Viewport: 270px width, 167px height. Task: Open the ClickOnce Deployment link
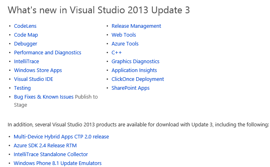[138, 79]
